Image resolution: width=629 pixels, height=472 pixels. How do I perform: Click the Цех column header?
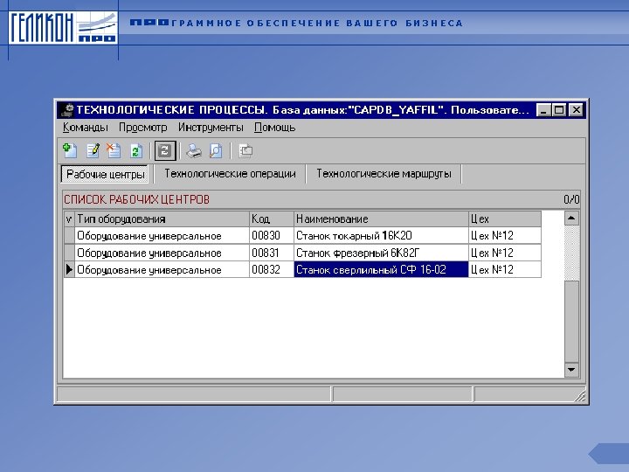pyautogui.click(x=505, y=219)
